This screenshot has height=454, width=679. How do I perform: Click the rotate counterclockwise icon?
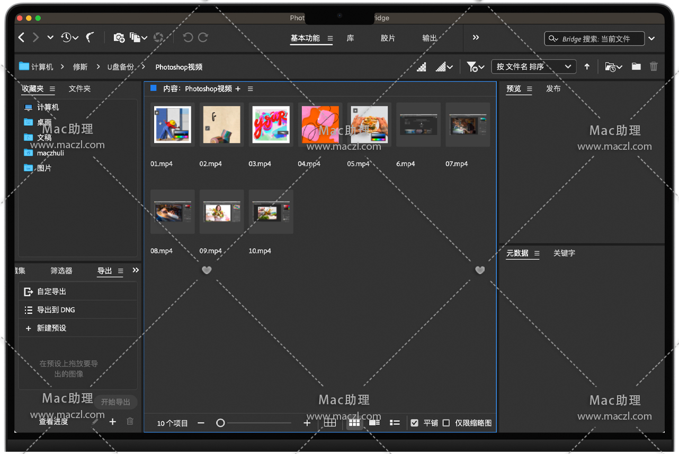pos(187,38)
